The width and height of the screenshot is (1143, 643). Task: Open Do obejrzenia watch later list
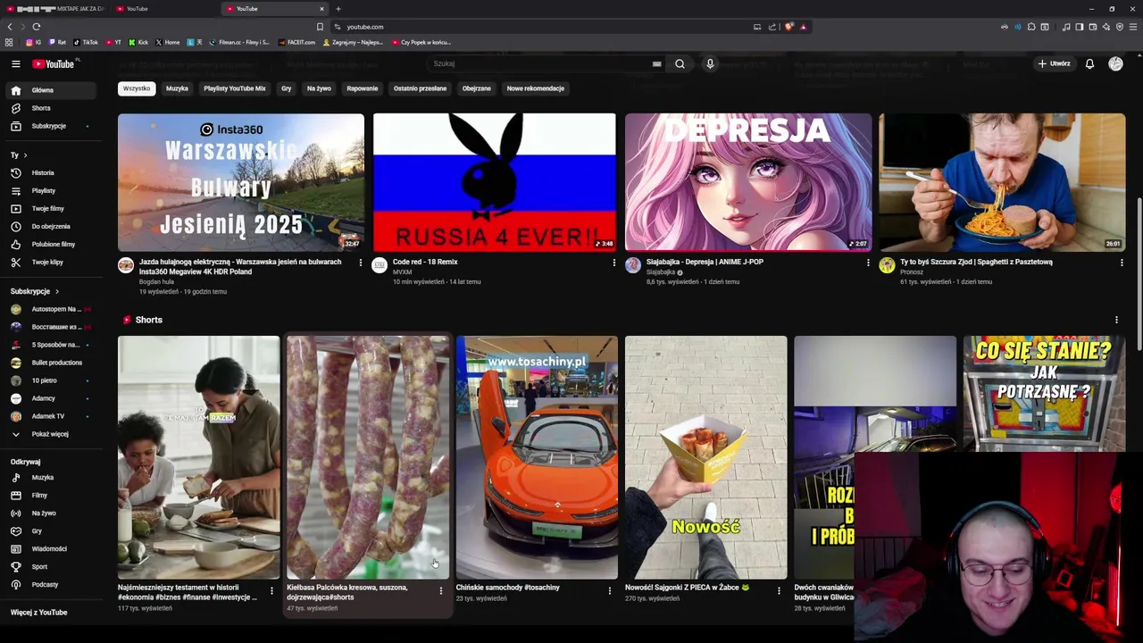51,226
